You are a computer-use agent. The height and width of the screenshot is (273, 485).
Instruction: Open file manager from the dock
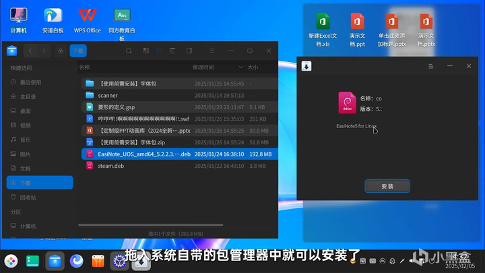(55, 262)
